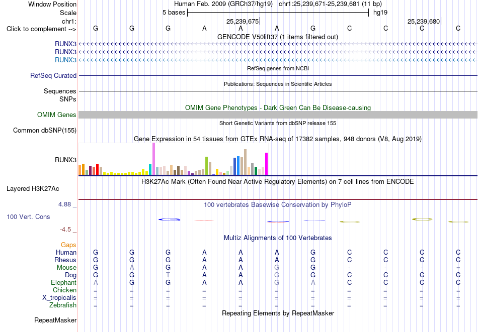
Task: Click the Common dbSNP(155) label
Action: click(45, 130)
